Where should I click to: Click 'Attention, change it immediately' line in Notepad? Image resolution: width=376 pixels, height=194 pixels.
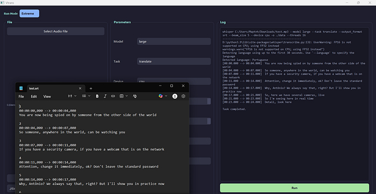pos(89,167)
